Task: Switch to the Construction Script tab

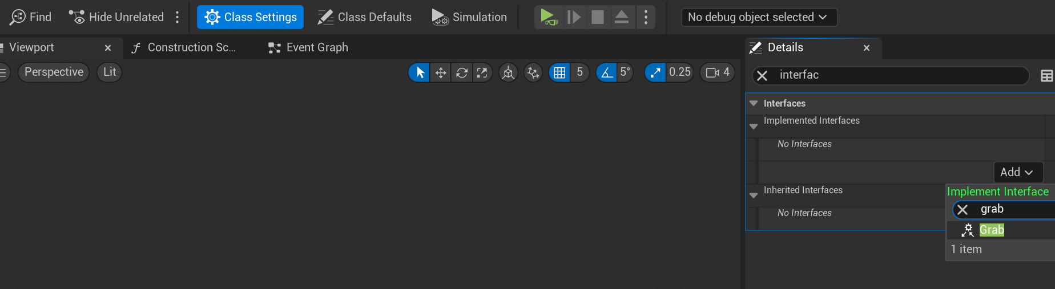Action: coord(184,47)
